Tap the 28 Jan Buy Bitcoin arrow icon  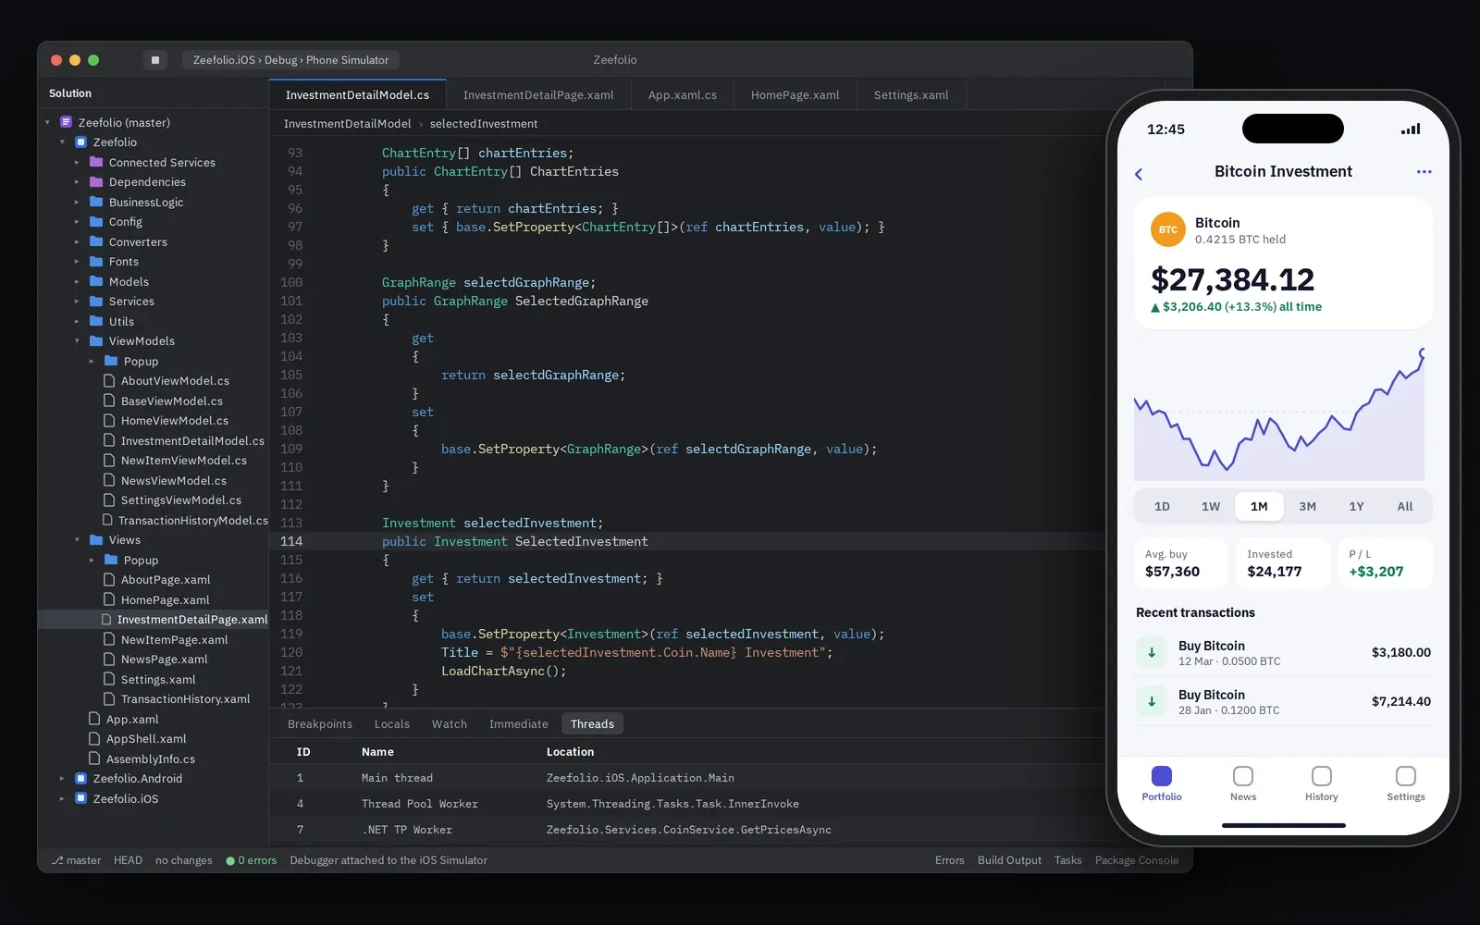[1152, 701]
